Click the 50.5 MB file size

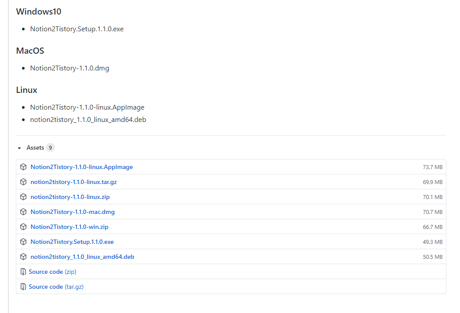coord(432,257)
